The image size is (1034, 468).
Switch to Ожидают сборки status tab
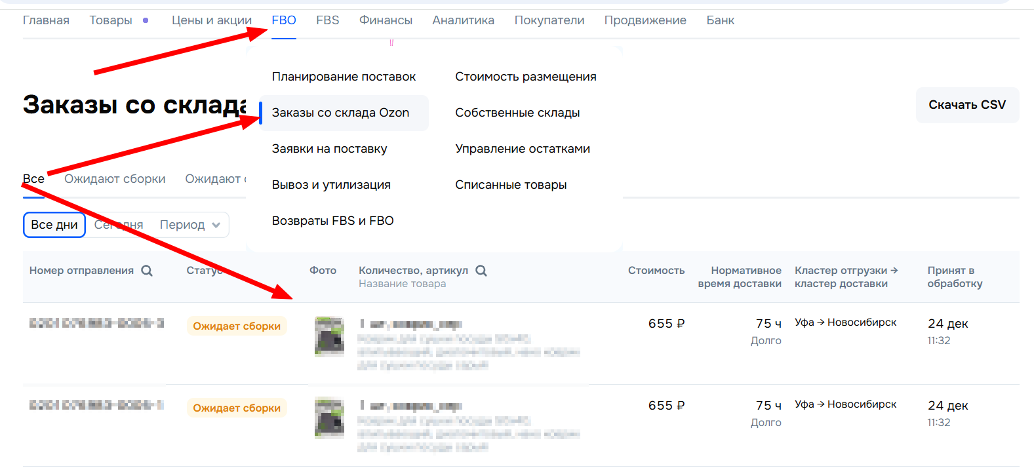click(115, 179)
